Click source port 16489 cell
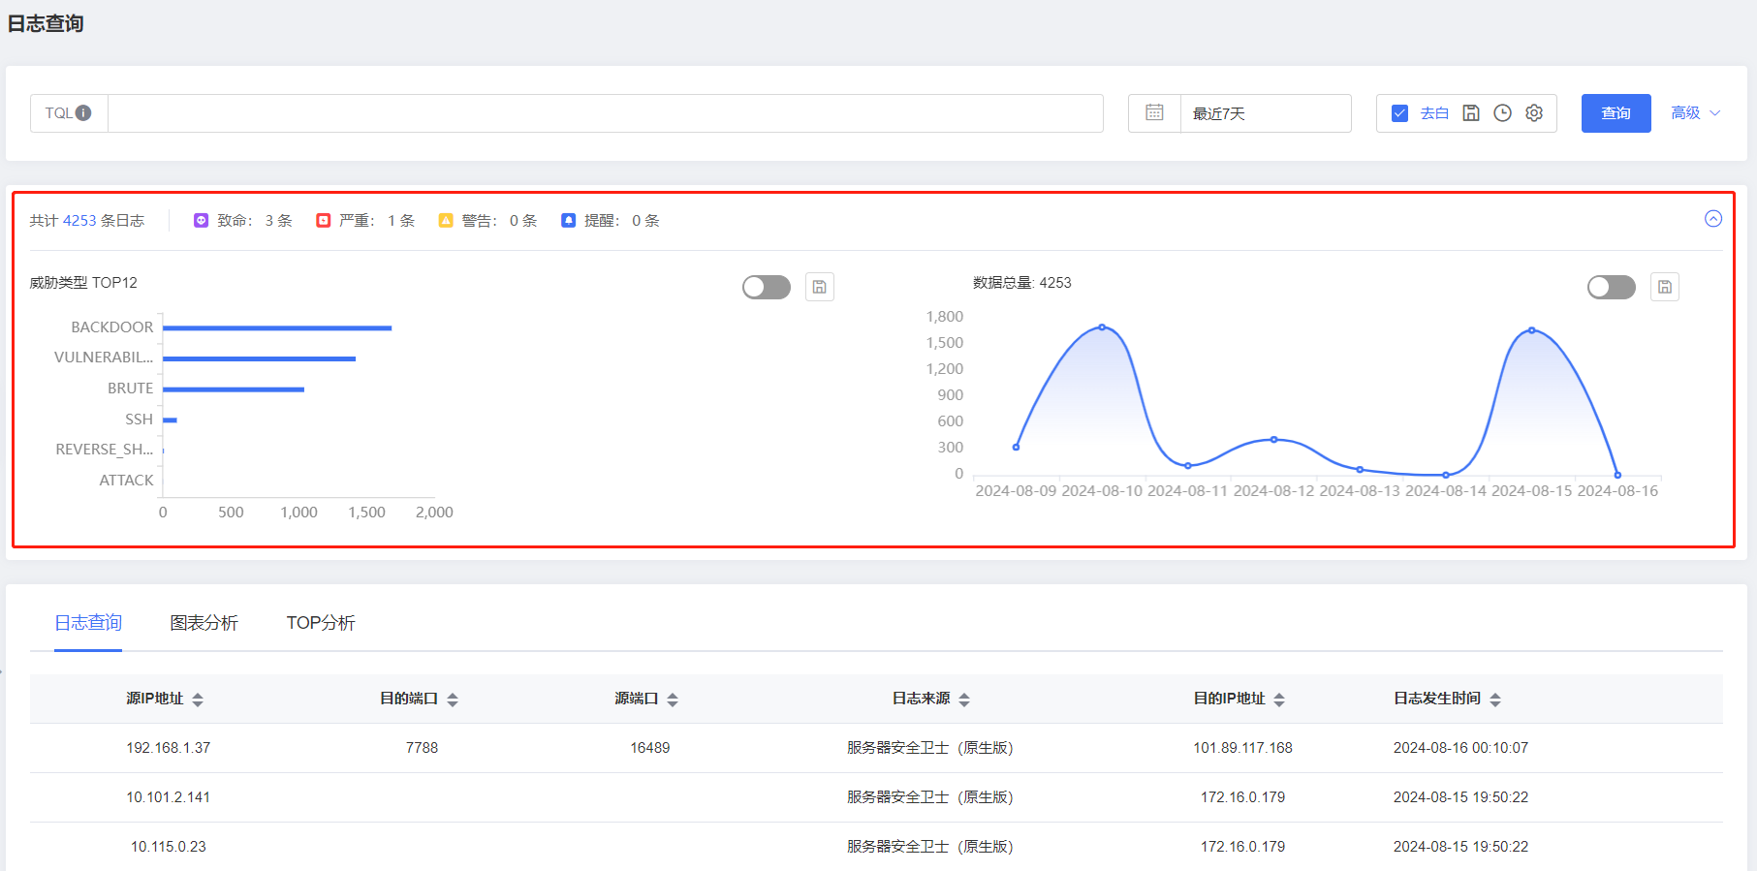The image size is (1757, 871). 650,748
